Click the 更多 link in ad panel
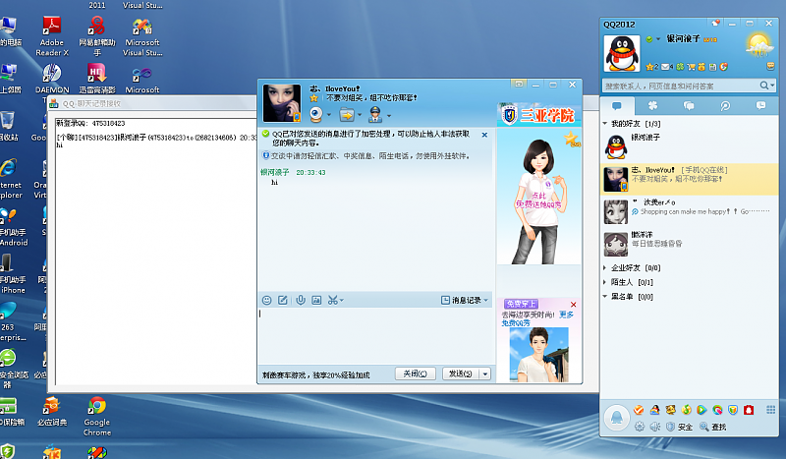This screenshot has width=786, height=459. [567, 315]
